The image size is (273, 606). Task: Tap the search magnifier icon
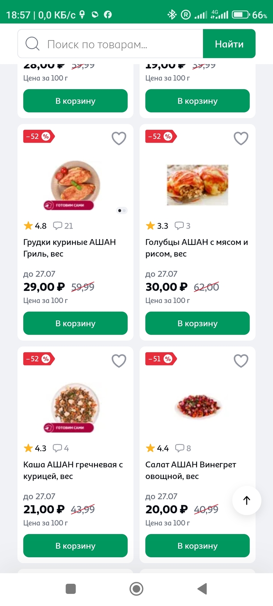(32, 44)
